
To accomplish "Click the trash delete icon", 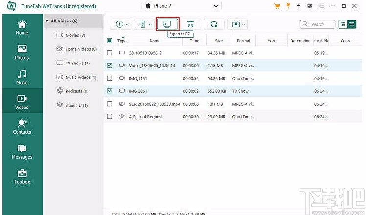I will pyautogui.click(x=190, y=24).
